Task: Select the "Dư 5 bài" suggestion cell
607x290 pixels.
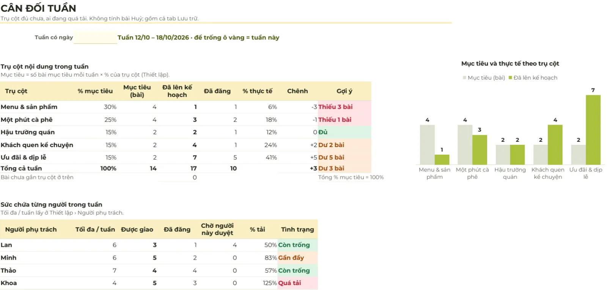Action: tap(344, 157)
